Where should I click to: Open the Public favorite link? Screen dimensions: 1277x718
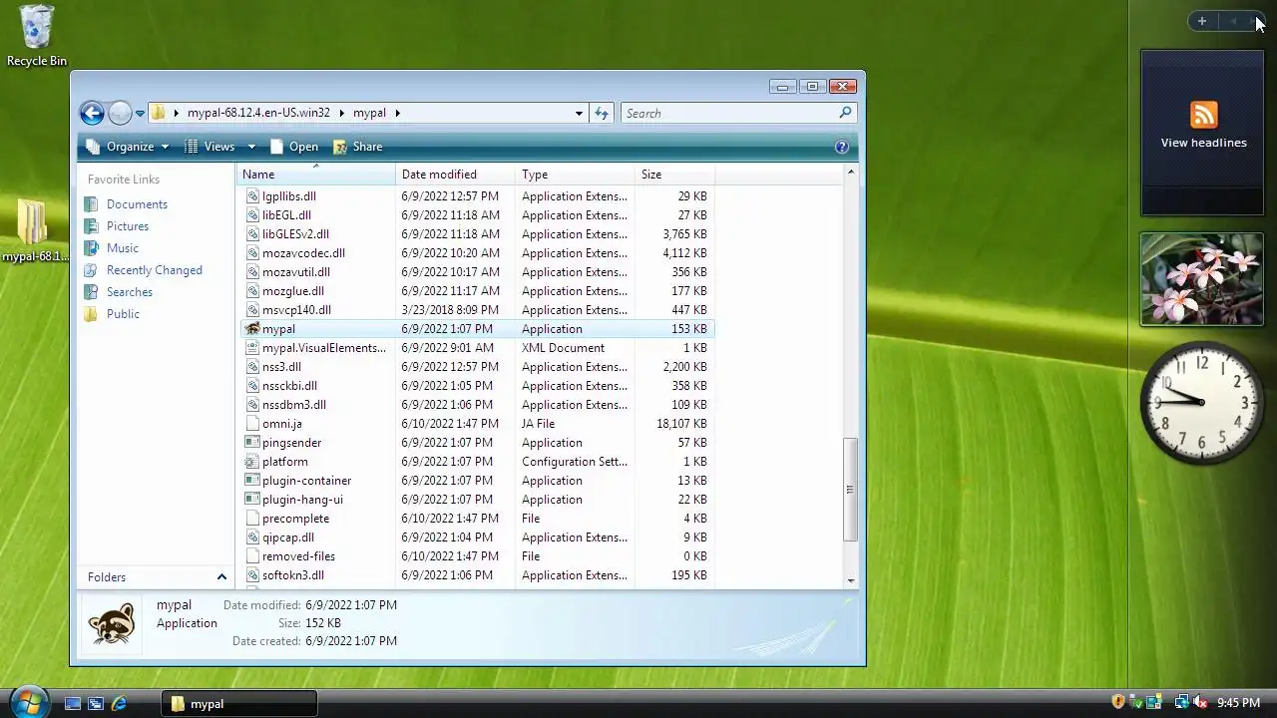tap(123, 314)
